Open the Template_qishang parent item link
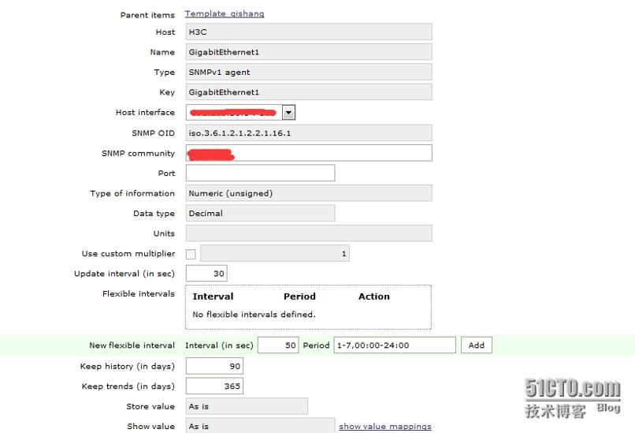This screenshot has height=433, width=635. pos(225,13)
